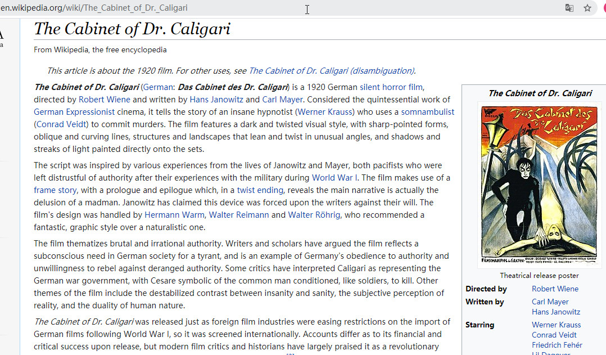Open the Hans Janowitz link in intro paragraph

[x=216, y=100]
